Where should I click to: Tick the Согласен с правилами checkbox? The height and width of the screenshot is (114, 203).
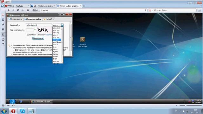tap(28, 35)
